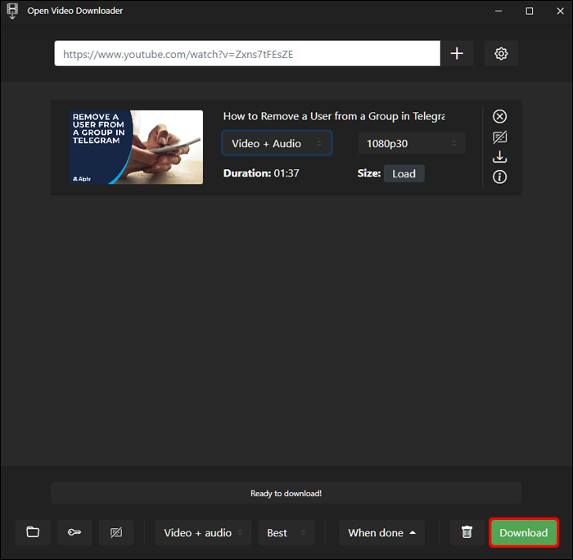The height and width of the screenshot is (560, 573).
Task: Expand the Video + Audio format dropdown
Action: click(x=277, y=143)
